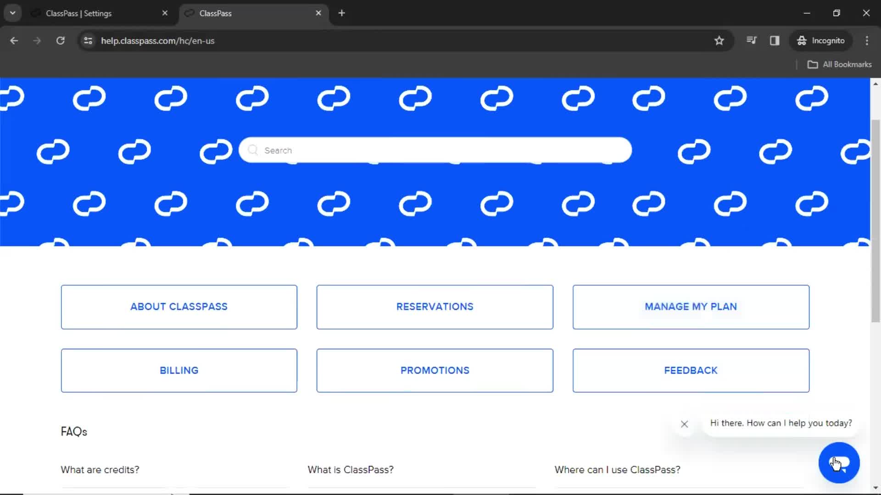Open the ABOUT CLASSPASS category
Screen dimensions: 881x495
click(x=179, y=307)
